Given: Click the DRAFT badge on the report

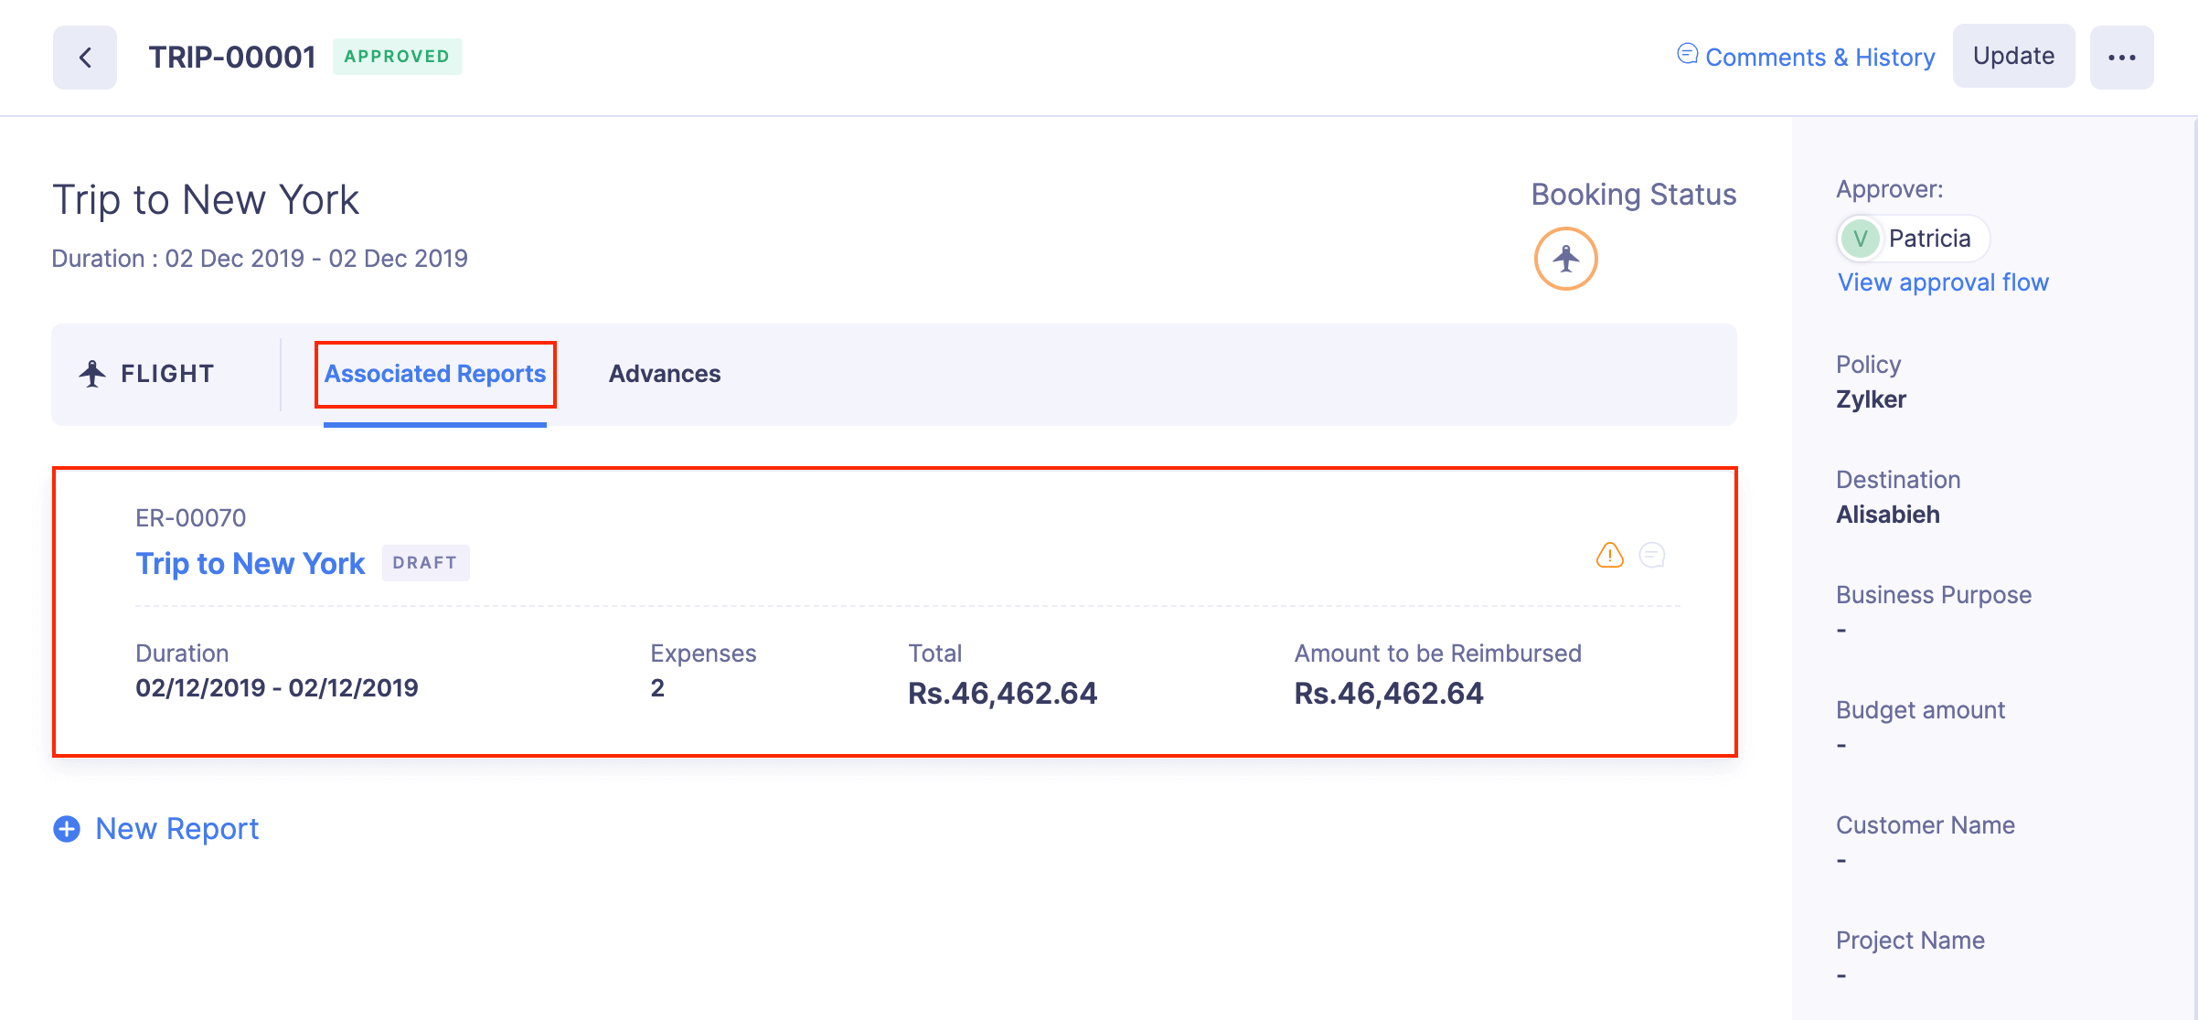Looking at the screenshot, I should pos(425,563).
